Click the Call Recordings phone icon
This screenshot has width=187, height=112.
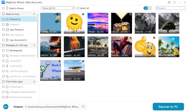coord(7,71)
